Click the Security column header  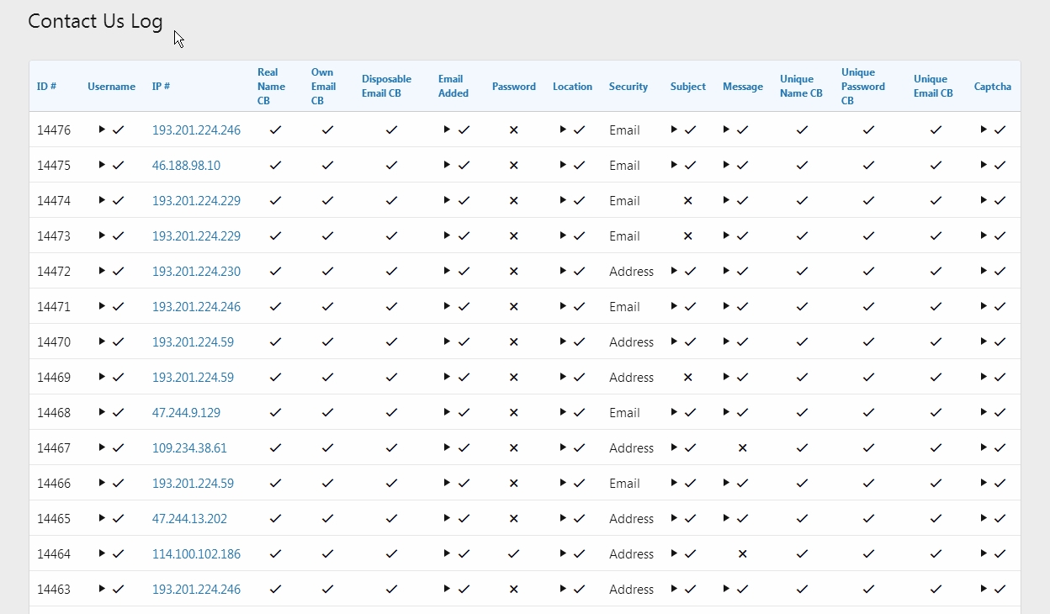[628, 87]
